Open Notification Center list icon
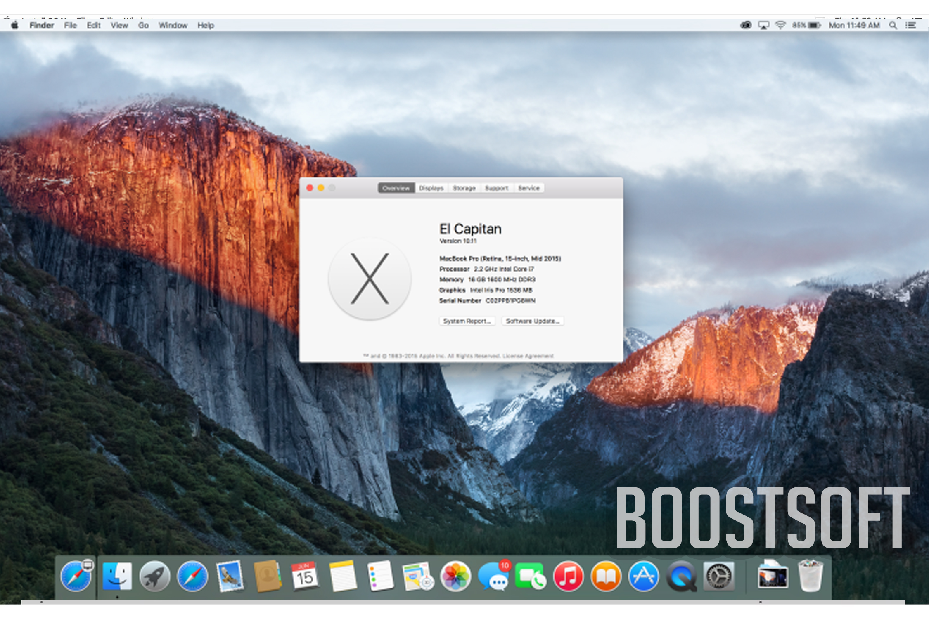The image size is (929, 619). (x=911, y=25)
